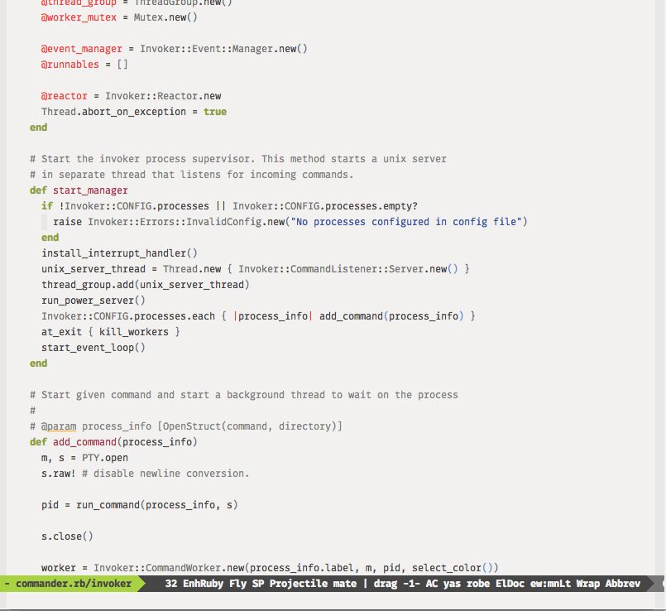Click the commander.rb/invoker buffer name in mode line
This screenshot has height=611, width=666.
coord(73,584)
